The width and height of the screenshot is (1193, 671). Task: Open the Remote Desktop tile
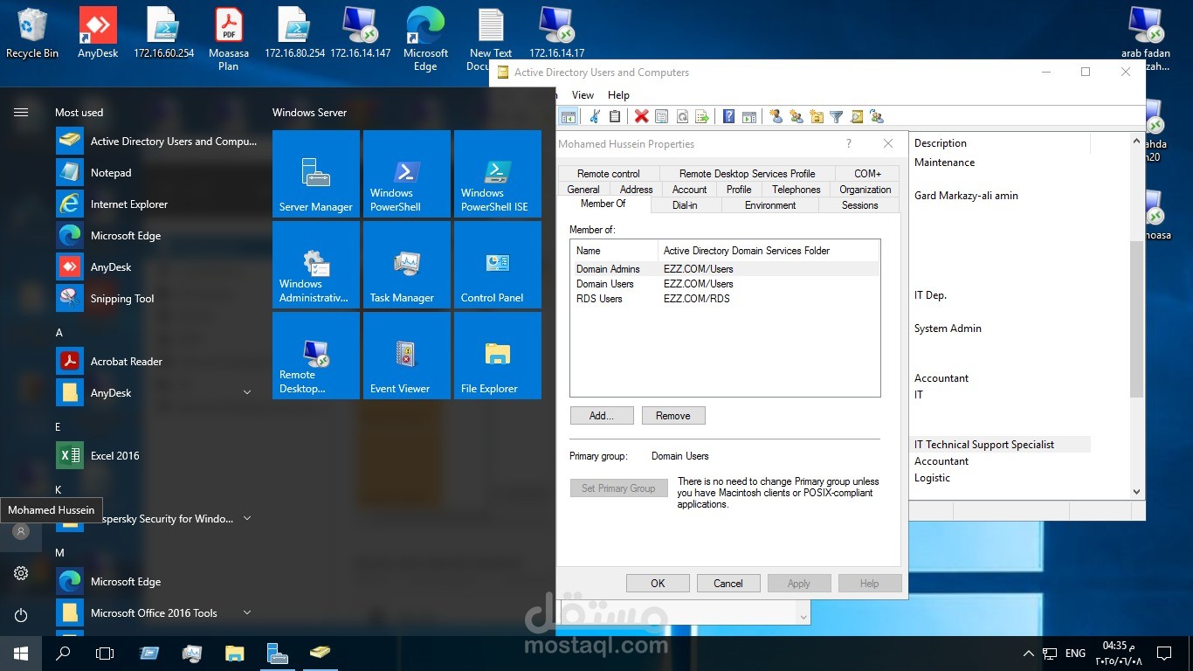[316, 356]
